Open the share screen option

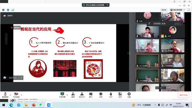pyautogui.click(x=62, y=95)
